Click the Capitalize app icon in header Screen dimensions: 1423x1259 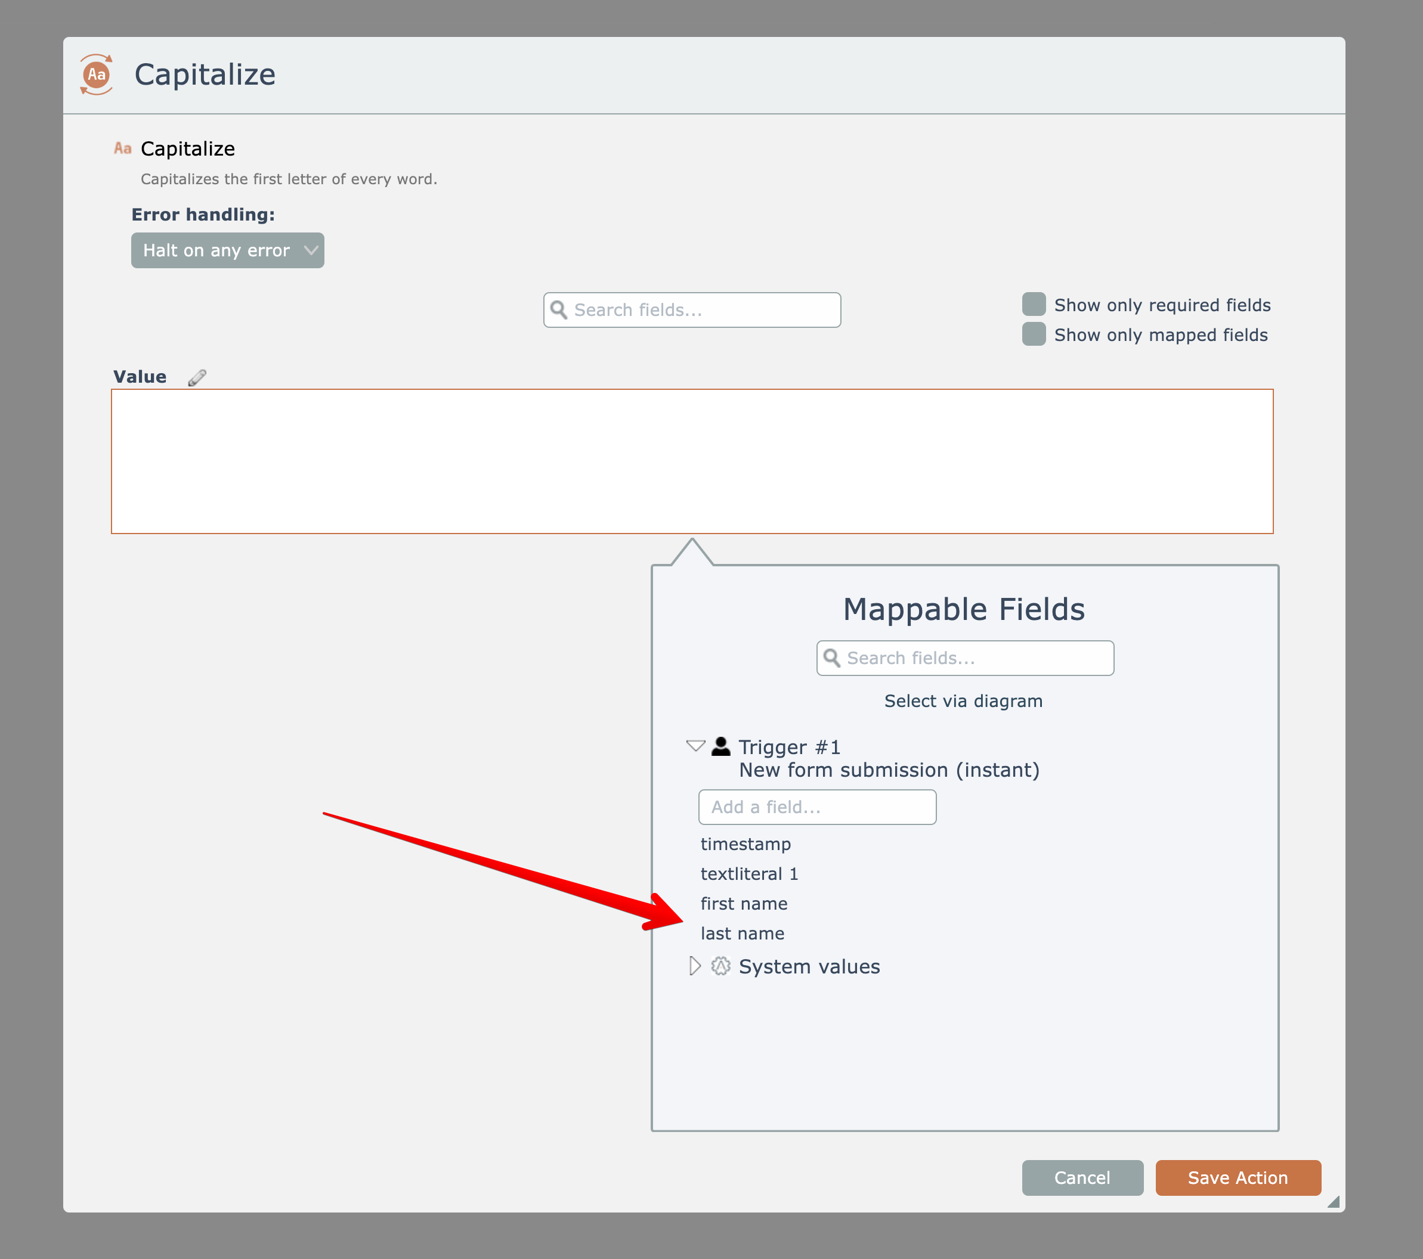tap(96, 74)
